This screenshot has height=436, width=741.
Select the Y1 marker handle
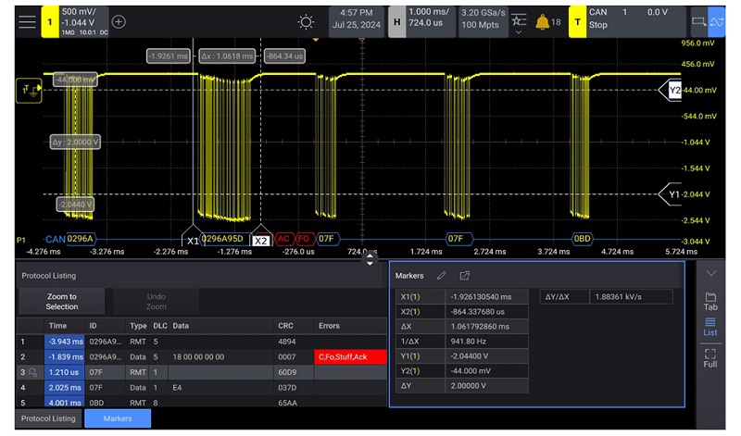pyautogui.click(x=670, y=194)
